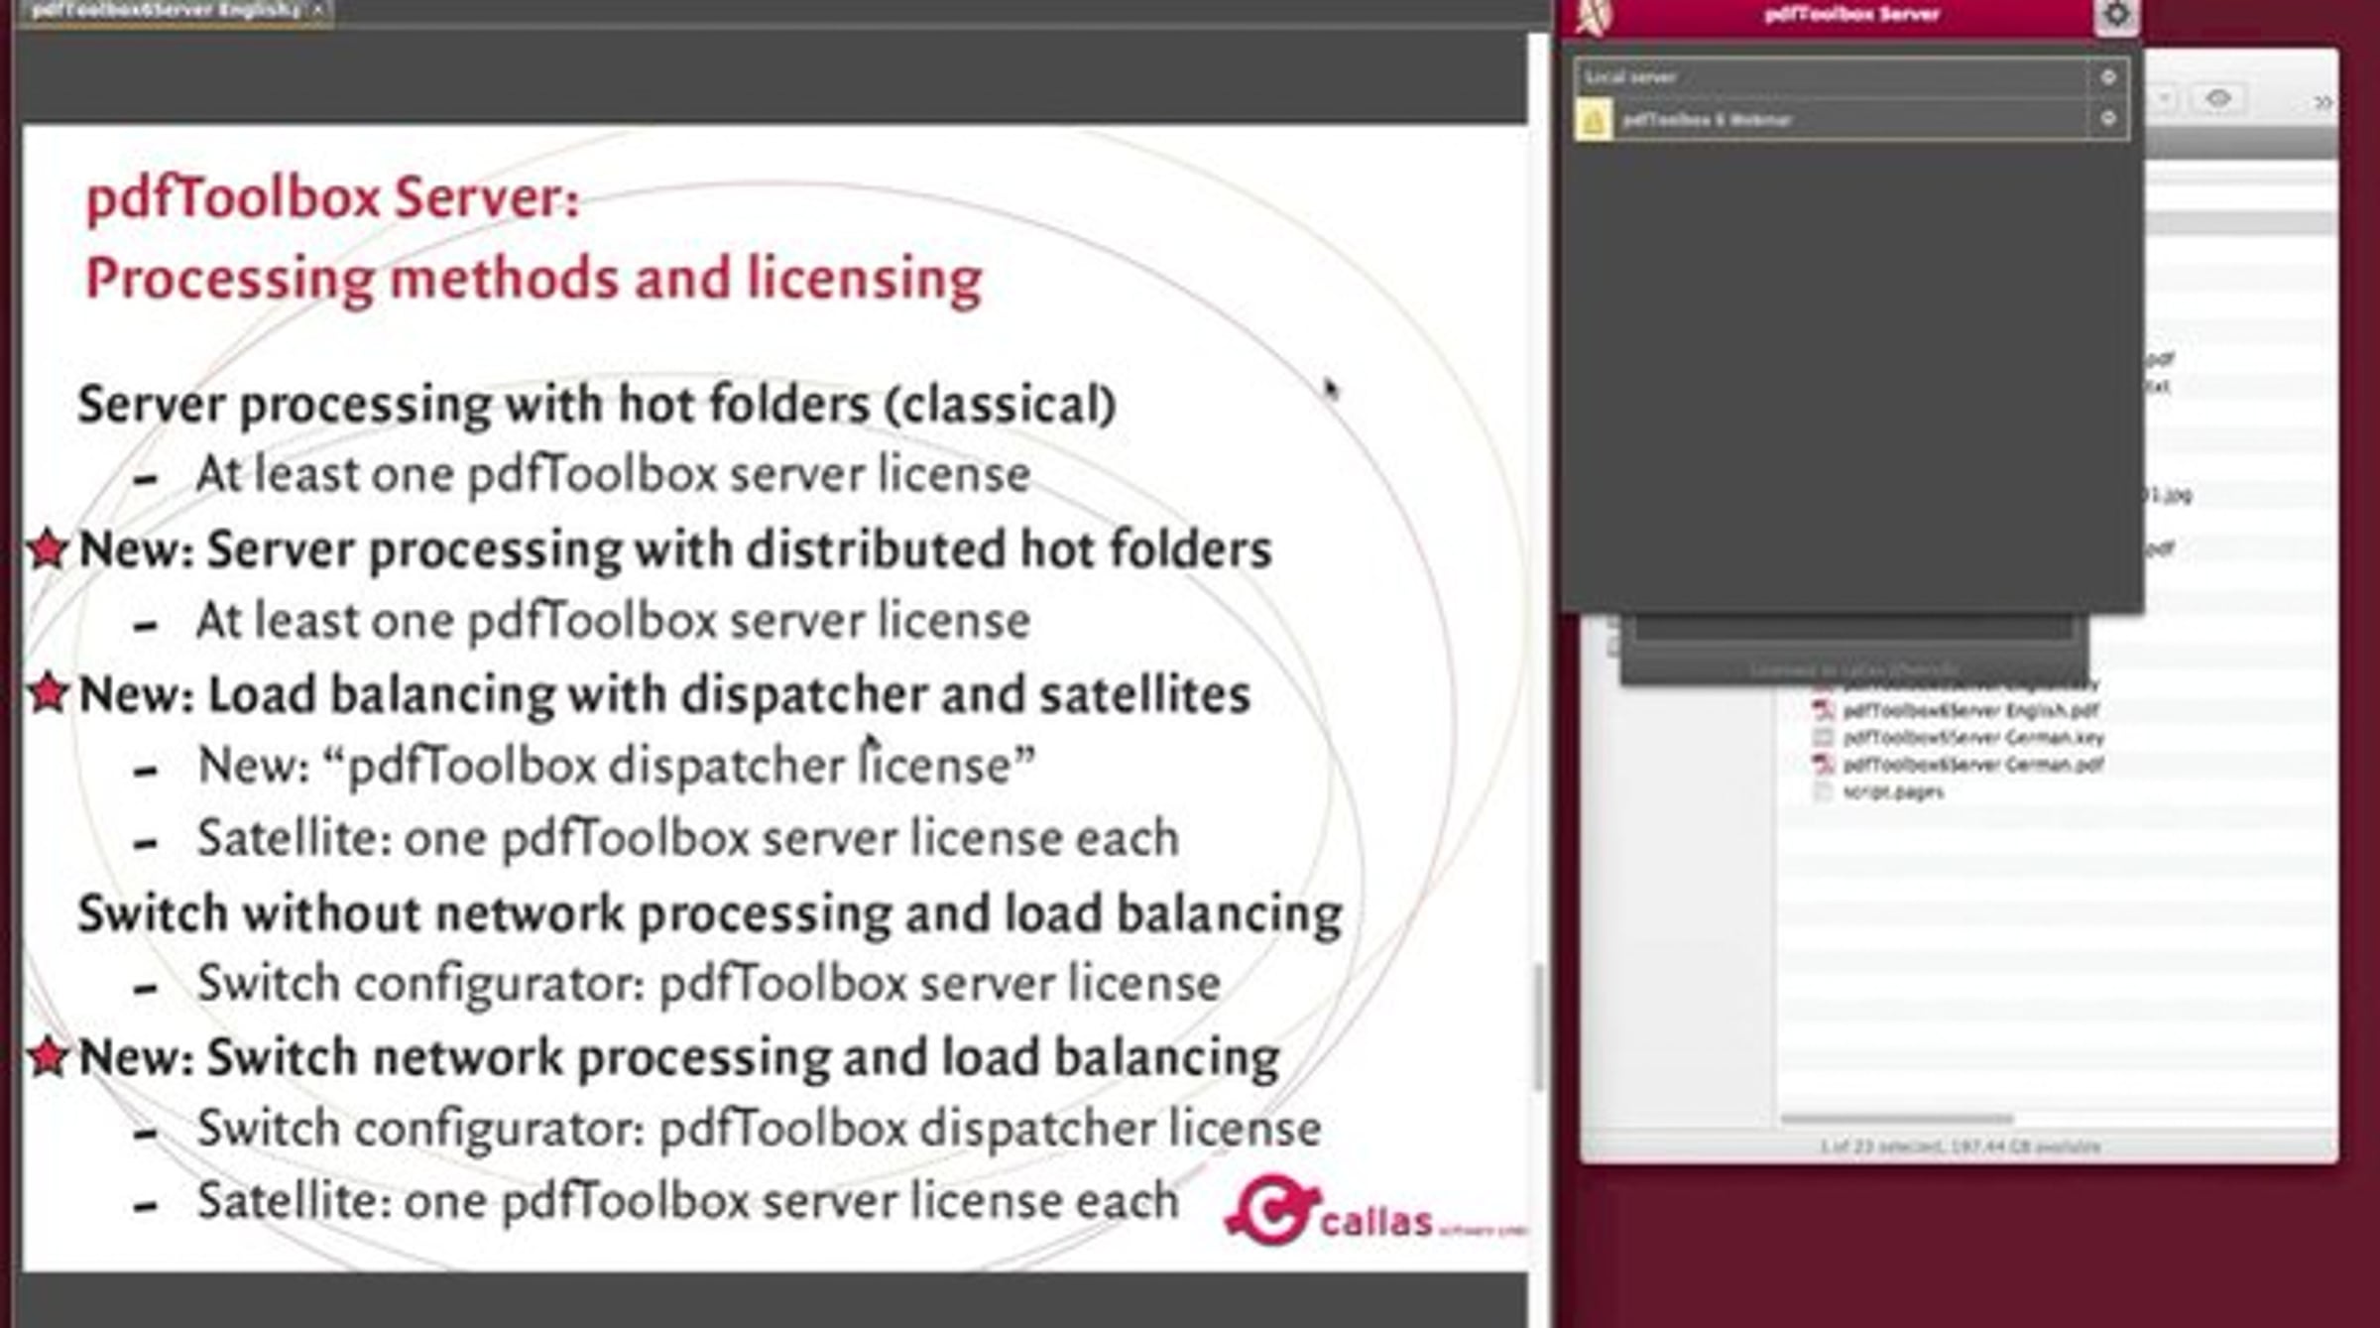Click the 'pdfToolbox dispatcher license' quoted bullet

tap(617, 766)
